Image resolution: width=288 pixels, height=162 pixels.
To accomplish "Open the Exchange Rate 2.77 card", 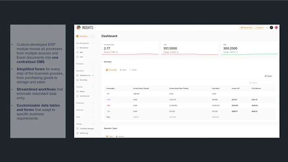I will pos(130,48).
